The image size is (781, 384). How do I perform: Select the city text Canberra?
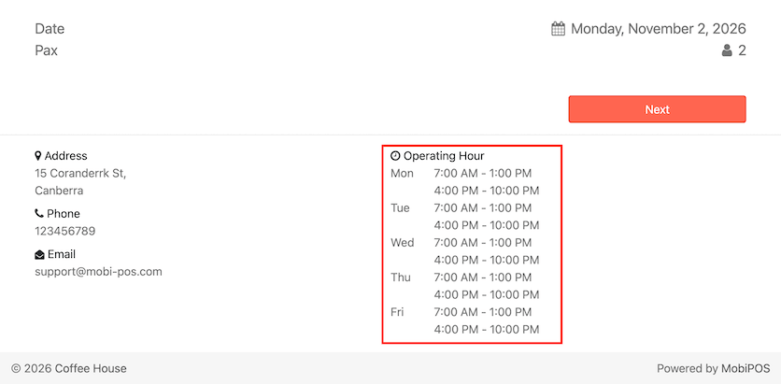59,191
